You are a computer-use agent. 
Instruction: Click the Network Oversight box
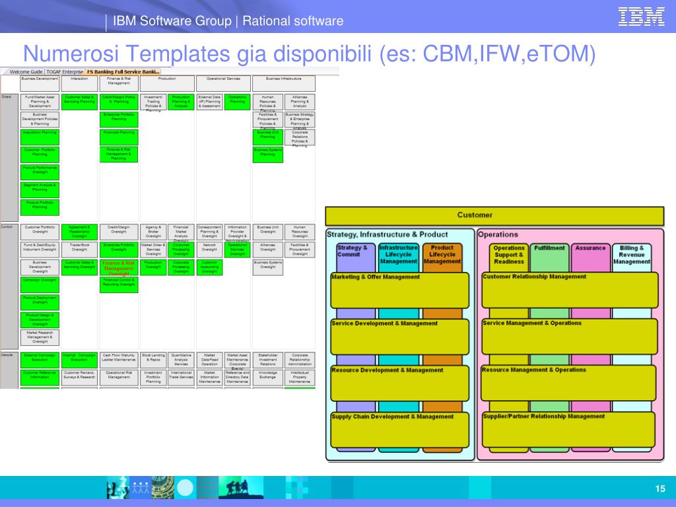[x=209, y=250]
